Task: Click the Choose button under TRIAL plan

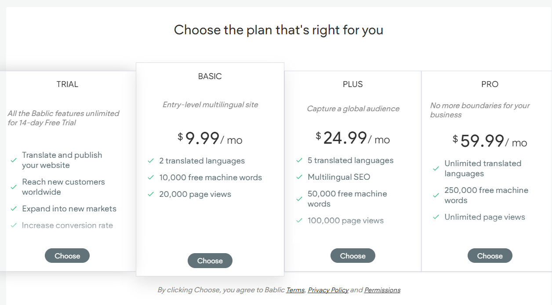Action: click(x=67, y=256)
